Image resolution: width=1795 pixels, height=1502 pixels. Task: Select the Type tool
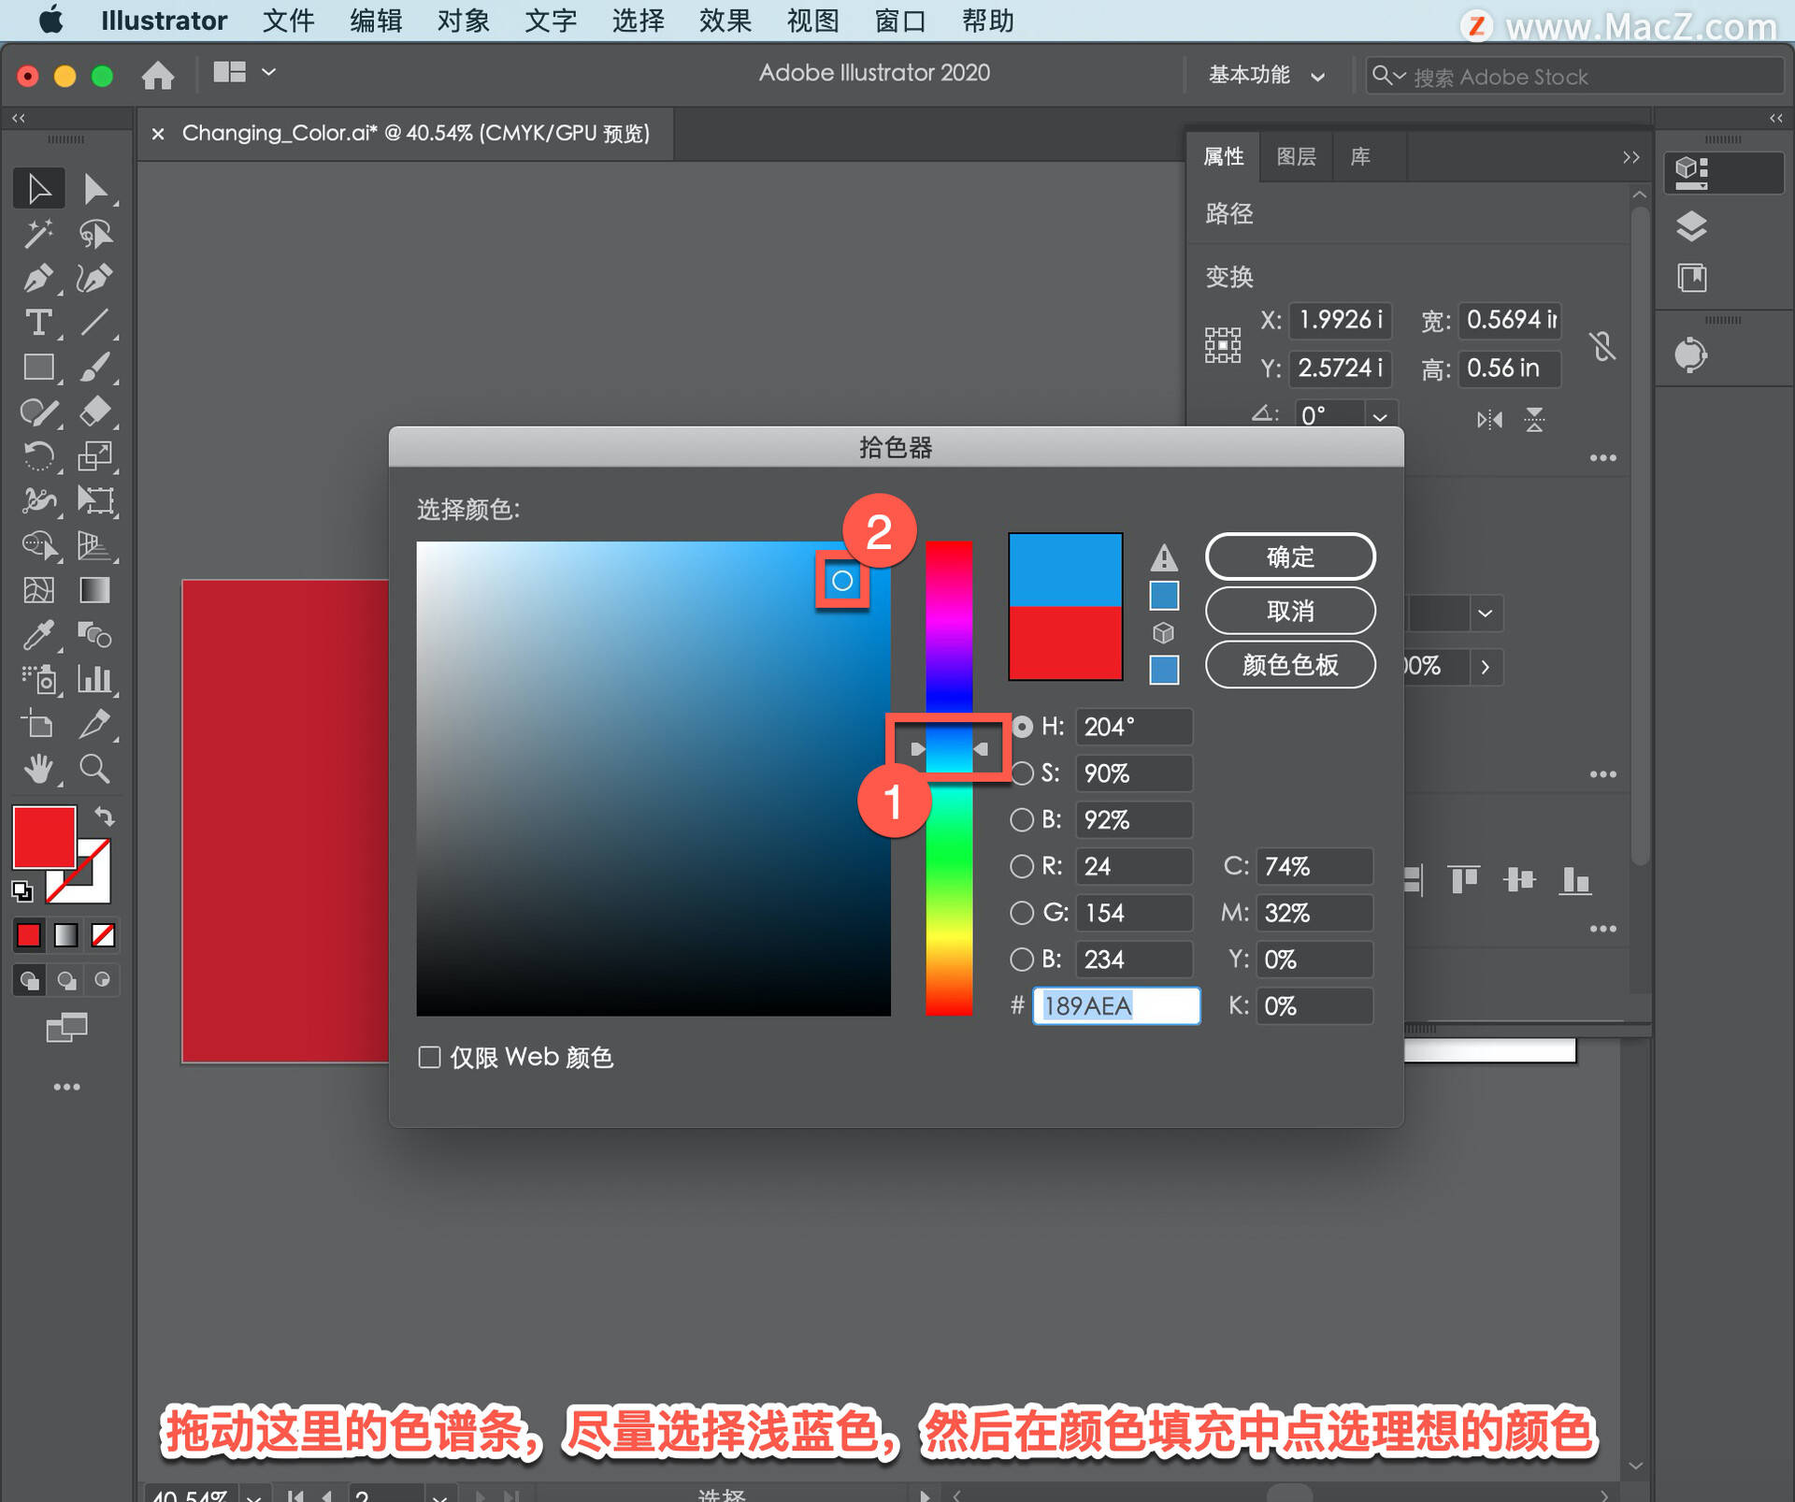(38, 323)
